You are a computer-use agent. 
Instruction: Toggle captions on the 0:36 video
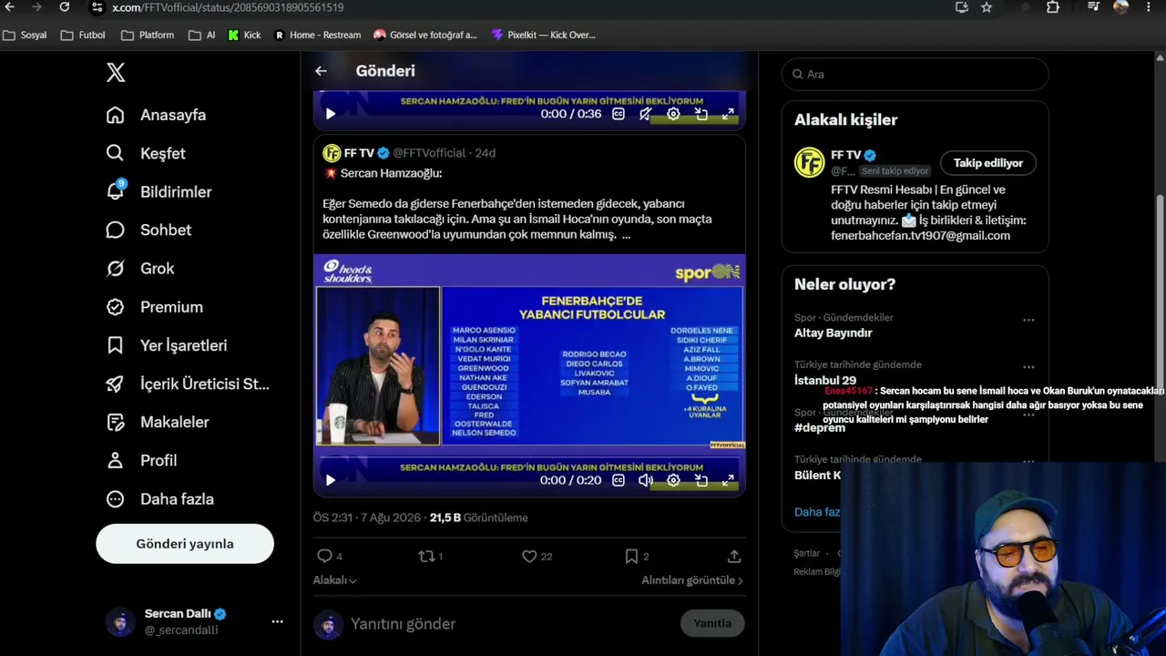coord(619,114)
